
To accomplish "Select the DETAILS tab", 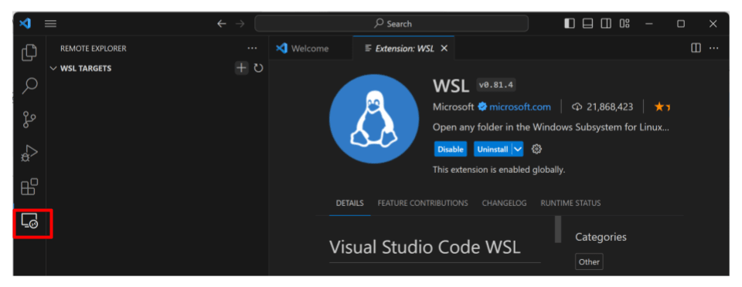I will (x=349, y=203).
